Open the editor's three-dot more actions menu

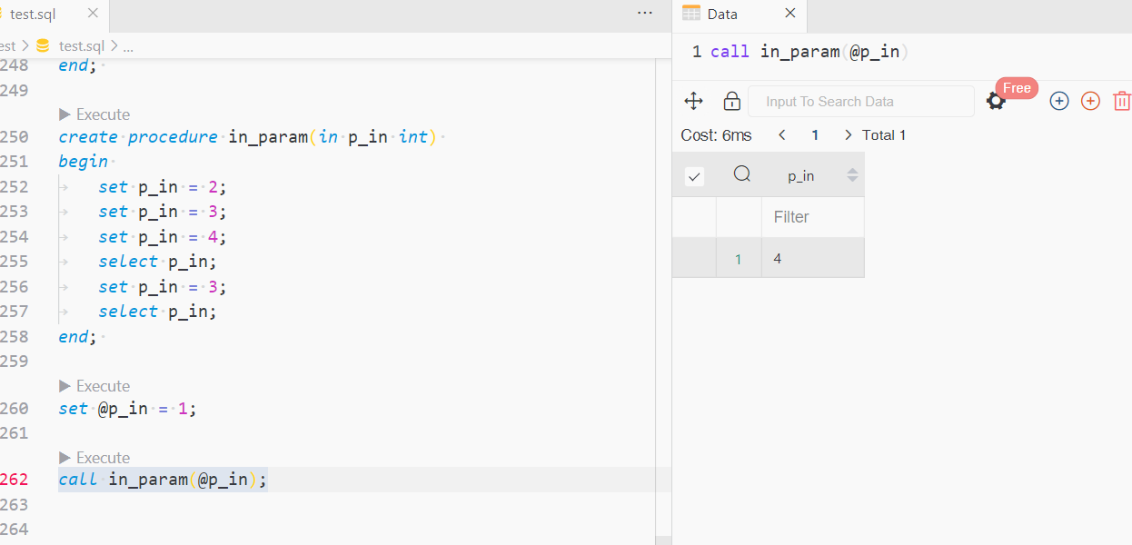click(645, 13)
